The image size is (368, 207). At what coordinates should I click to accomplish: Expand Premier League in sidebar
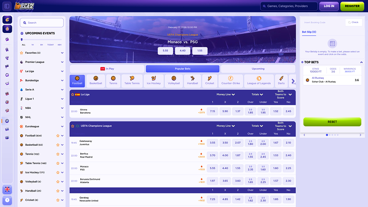(62, 62)
